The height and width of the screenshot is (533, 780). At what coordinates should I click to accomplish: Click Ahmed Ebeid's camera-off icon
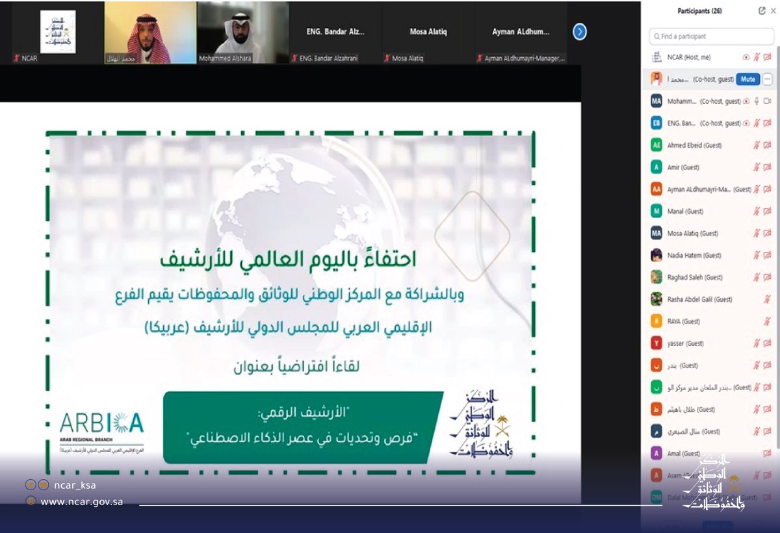(x=768, y=145)
